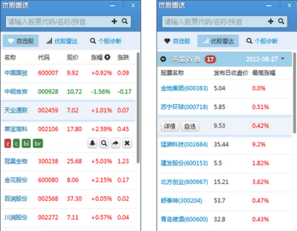
Task: Click the 股票名称 column header
Action: (172, 73)
